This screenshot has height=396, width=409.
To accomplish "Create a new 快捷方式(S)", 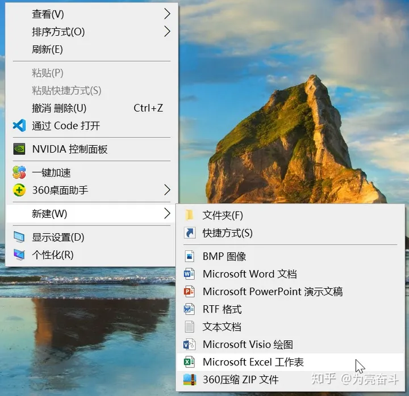I will click(291, 233).
